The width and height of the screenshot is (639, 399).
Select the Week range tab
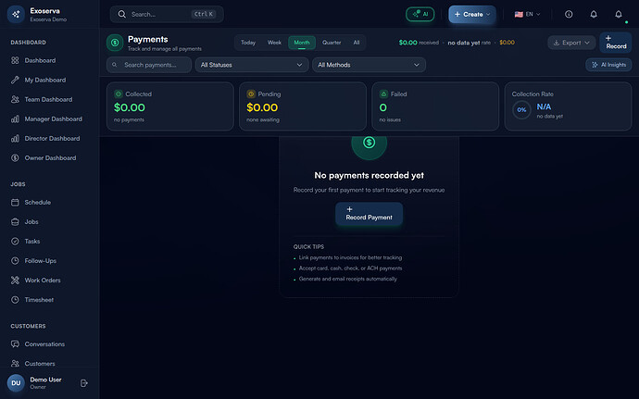[x=274, y=43]
